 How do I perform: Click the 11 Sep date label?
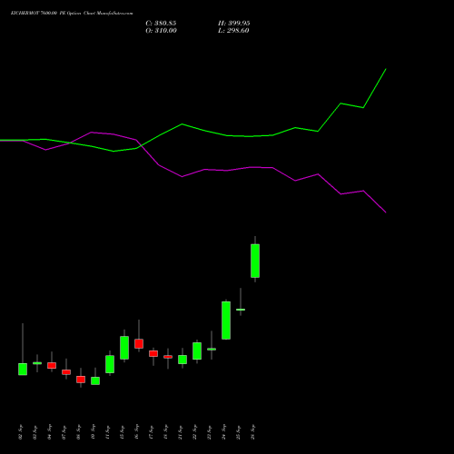click(x=107, y=432)
